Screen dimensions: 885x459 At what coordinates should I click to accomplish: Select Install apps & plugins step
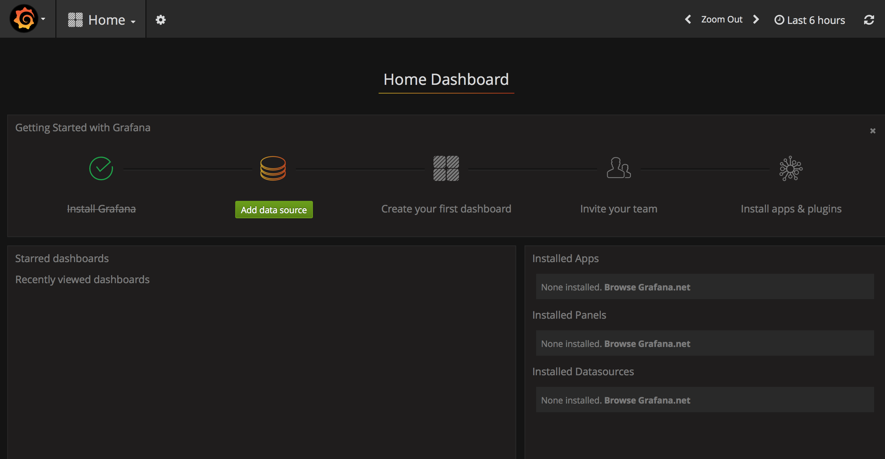pyautogui.click(x=791, y=209)
